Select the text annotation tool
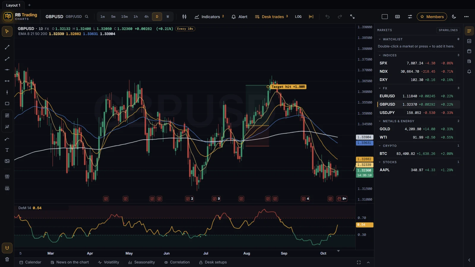 click(7, 150)
